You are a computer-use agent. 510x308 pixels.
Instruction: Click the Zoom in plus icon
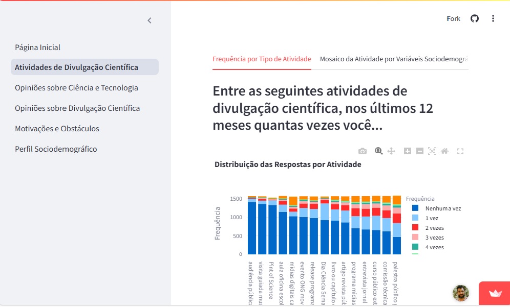pos(408,151)
